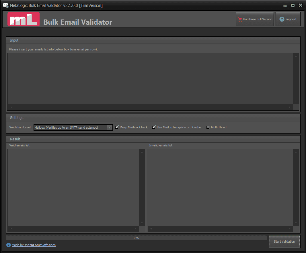Click the Support question mark icon
The width and height of the screenshot is (306, 253).
(282, 19)
